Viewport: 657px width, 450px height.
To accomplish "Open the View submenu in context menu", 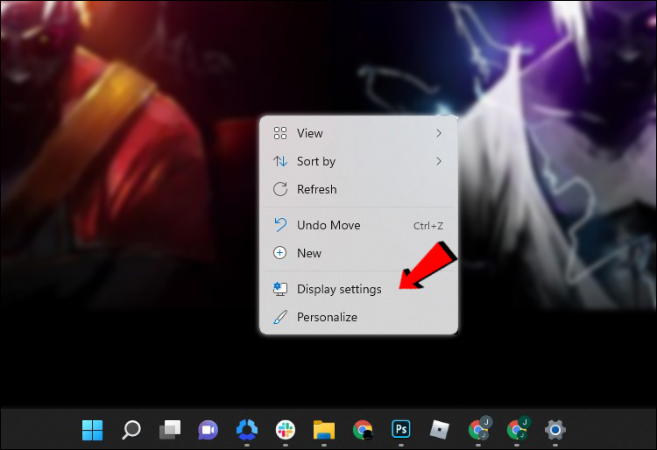I will [358, 133].
